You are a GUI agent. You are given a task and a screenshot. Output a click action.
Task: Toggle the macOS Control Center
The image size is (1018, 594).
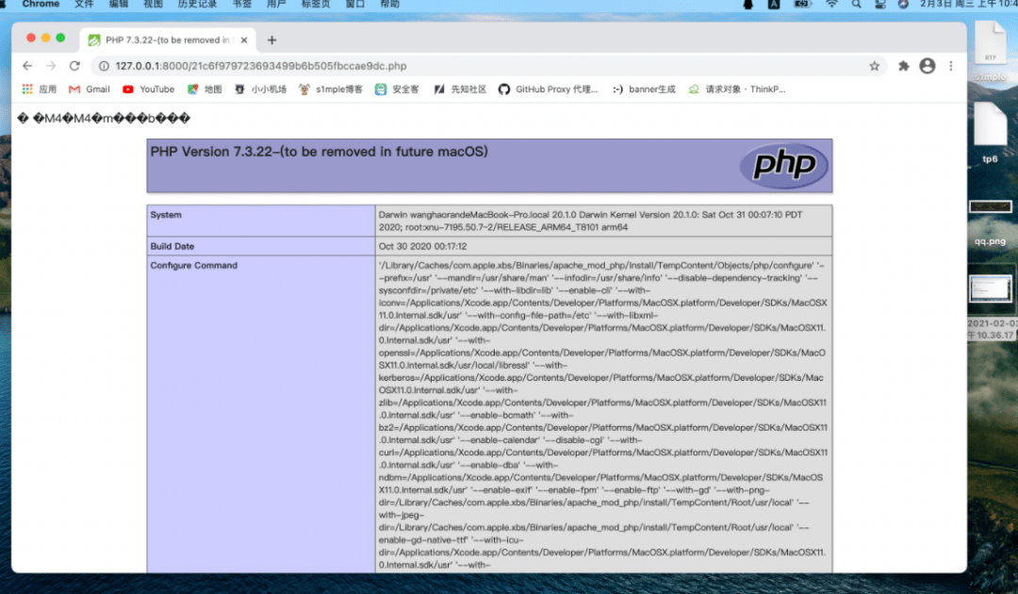pos(881,5)
